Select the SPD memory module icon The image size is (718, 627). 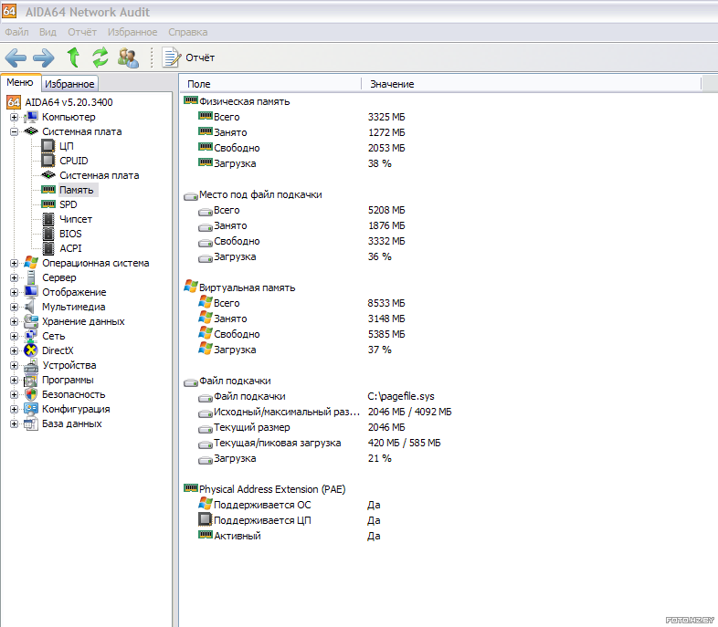coord(48,204)
